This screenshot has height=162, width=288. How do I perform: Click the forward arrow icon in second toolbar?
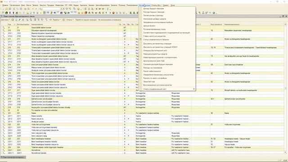[x=110, y=13]
